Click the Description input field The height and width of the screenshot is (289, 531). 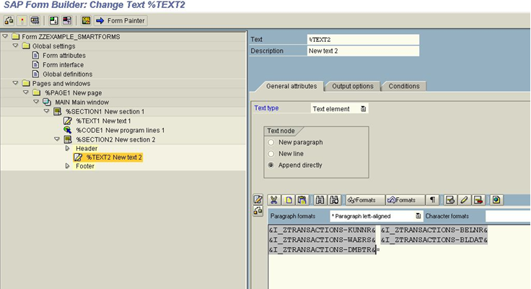(x=362, y=51)
